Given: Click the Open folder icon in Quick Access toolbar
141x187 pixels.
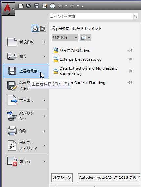Looking at the screenshot, I should click(29, 6).
